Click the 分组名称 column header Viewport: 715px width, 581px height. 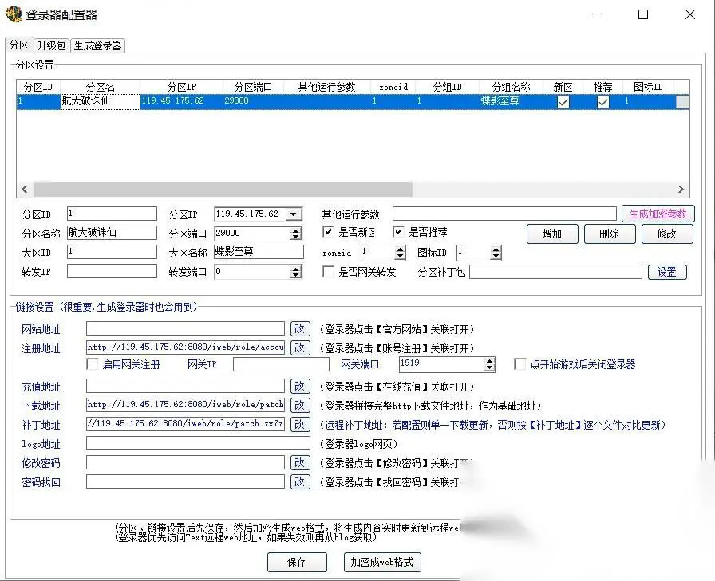coord(512,87)
